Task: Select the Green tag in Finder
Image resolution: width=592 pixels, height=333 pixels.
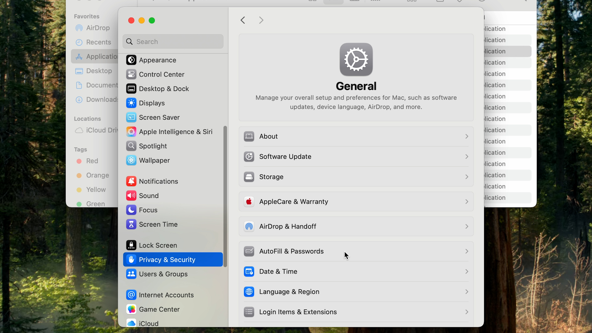Action: pyautogui.click(x=91, y=204)
